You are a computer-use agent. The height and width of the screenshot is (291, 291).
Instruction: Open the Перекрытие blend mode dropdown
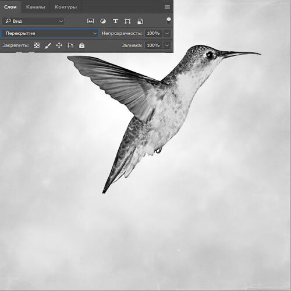click(50, 33)
